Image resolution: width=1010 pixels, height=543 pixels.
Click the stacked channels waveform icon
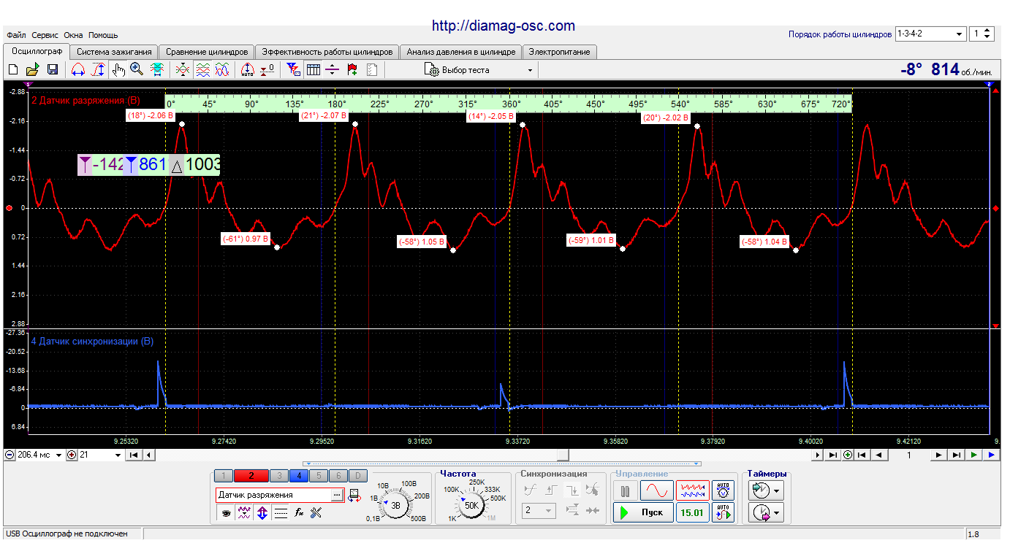coord(203,70)
